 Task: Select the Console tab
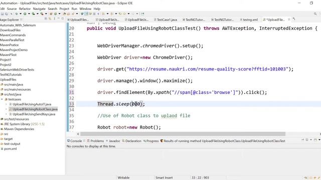[x=75, y=141]
